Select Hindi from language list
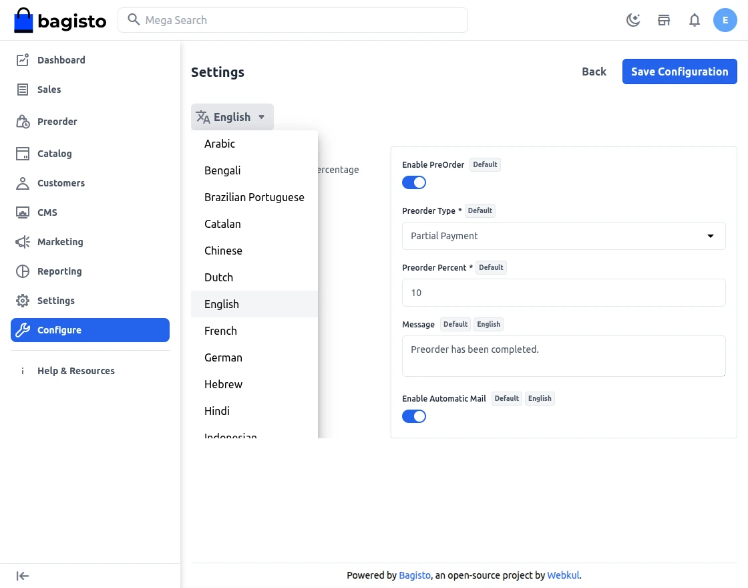The height and width of the screenshot is (588, 748). (x=254, y=411)
